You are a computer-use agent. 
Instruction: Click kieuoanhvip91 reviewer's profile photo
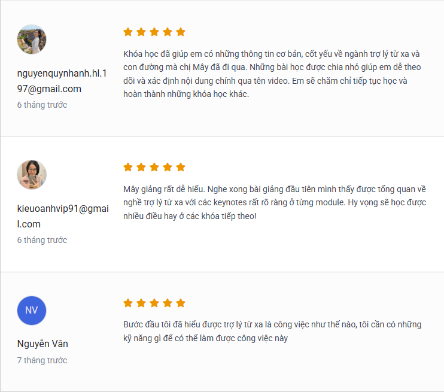(x=32, y=175)
